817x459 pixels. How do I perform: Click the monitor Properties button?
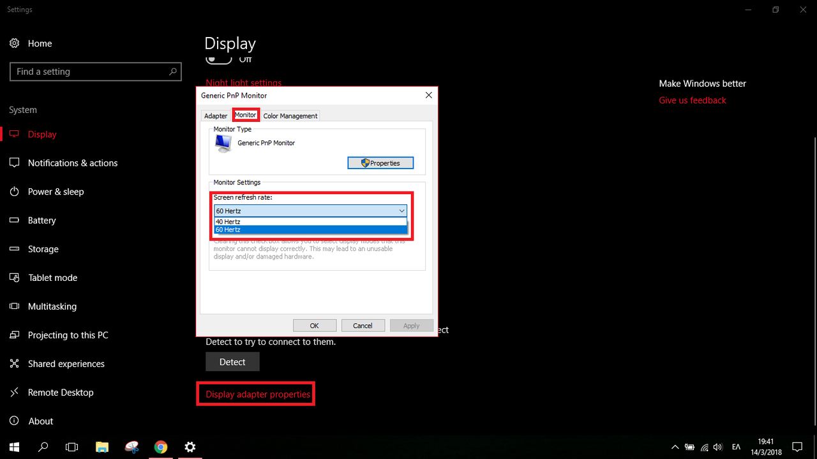coord(380,163)
